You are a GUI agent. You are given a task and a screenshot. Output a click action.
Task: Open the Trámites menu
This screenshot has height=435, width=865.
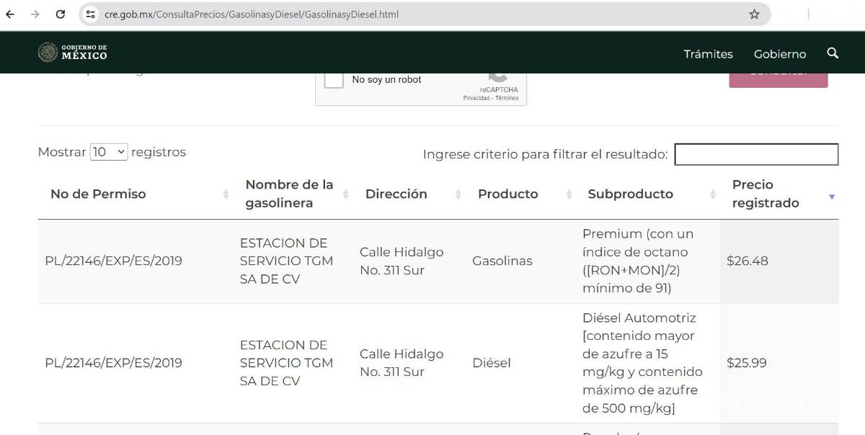708,54
